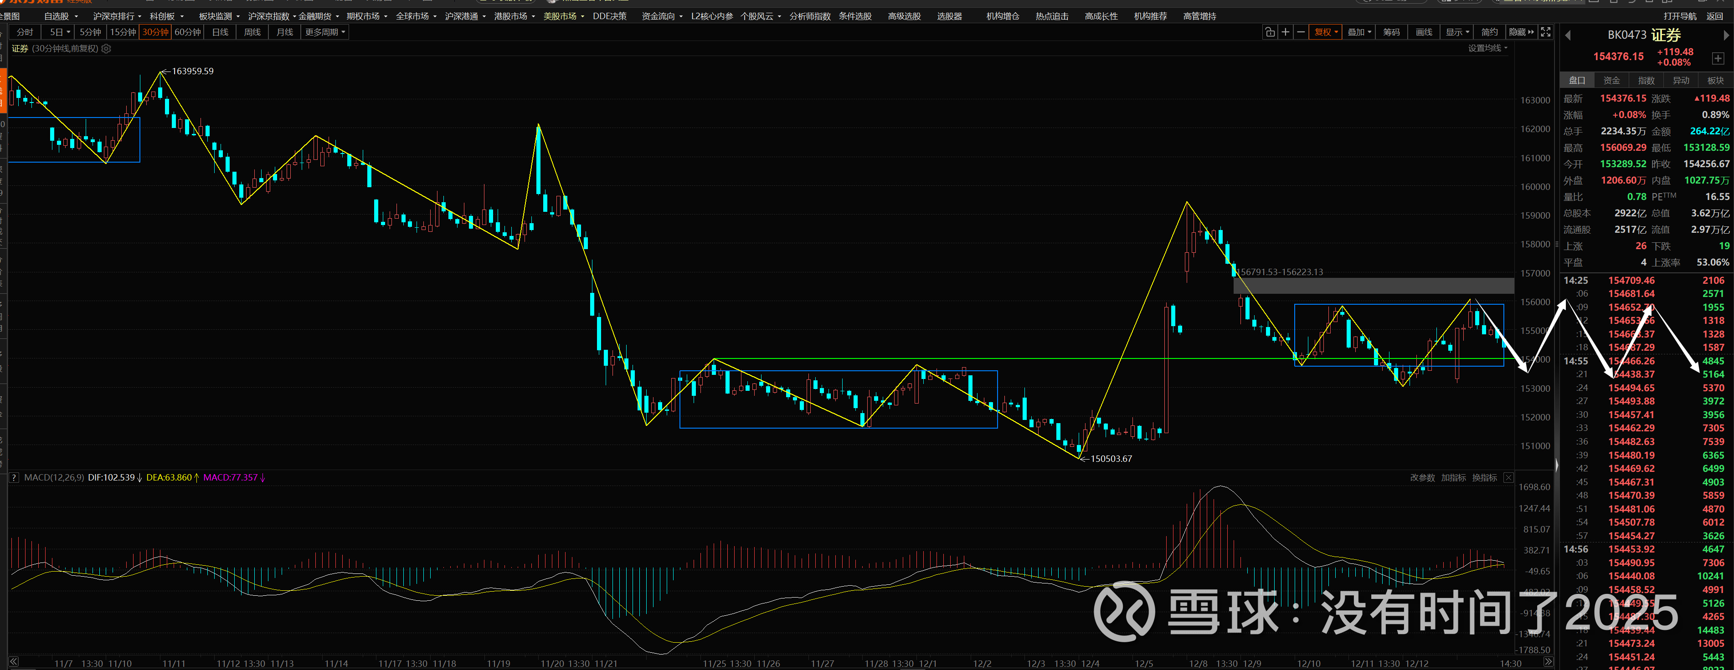Switch chart period to 60分钟
1734x670 pixels.
[188, 31]
